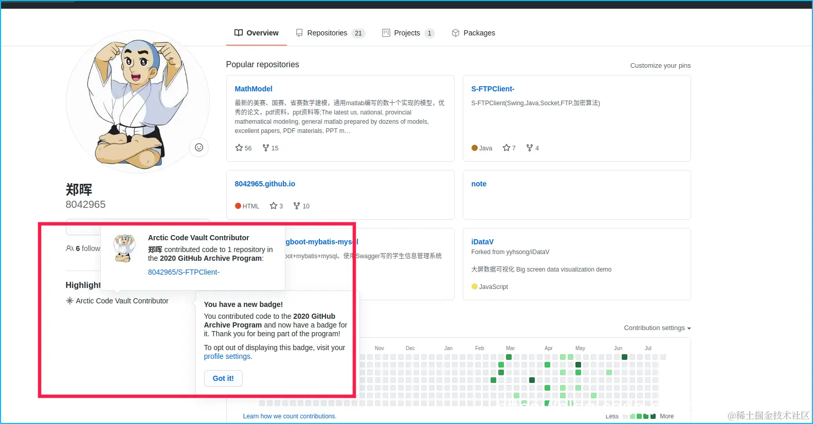Viewport: 813px width, 424px height.
Task: Open the MathModel repository
Action: pos(254,89)
